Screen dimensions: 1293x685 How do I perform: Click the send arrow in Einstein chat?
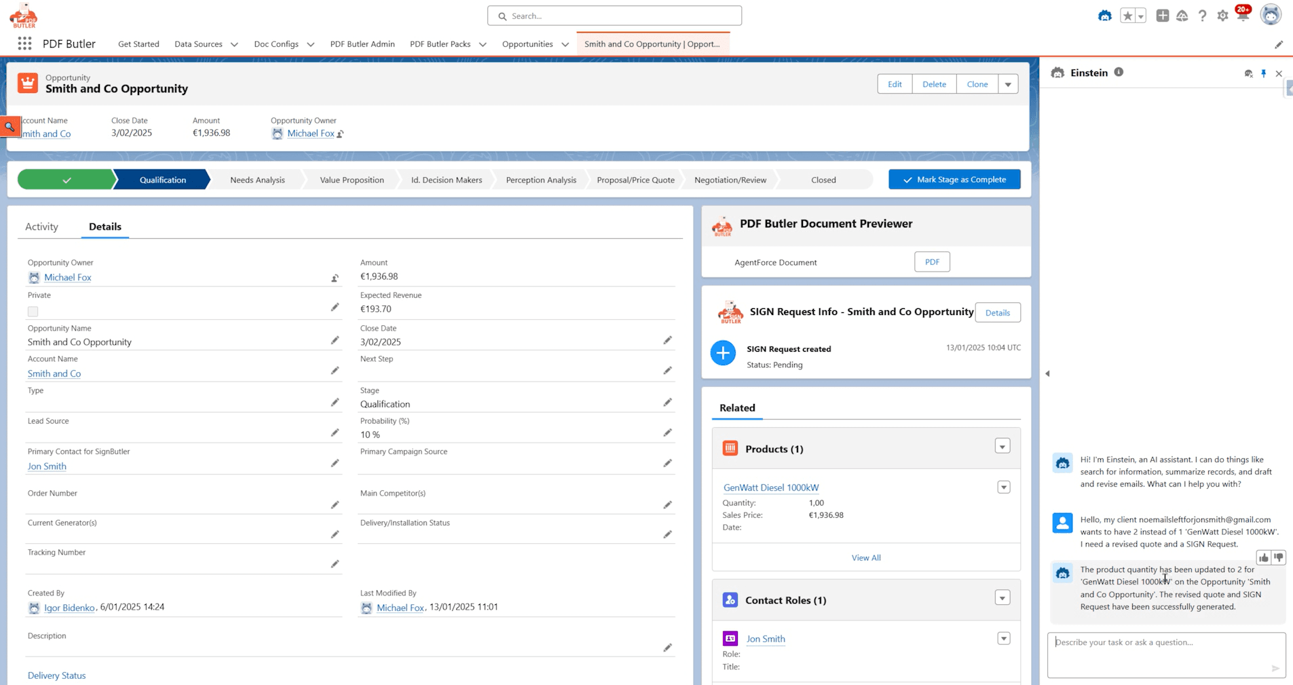pyautogui.click(x=1275, y=669)
